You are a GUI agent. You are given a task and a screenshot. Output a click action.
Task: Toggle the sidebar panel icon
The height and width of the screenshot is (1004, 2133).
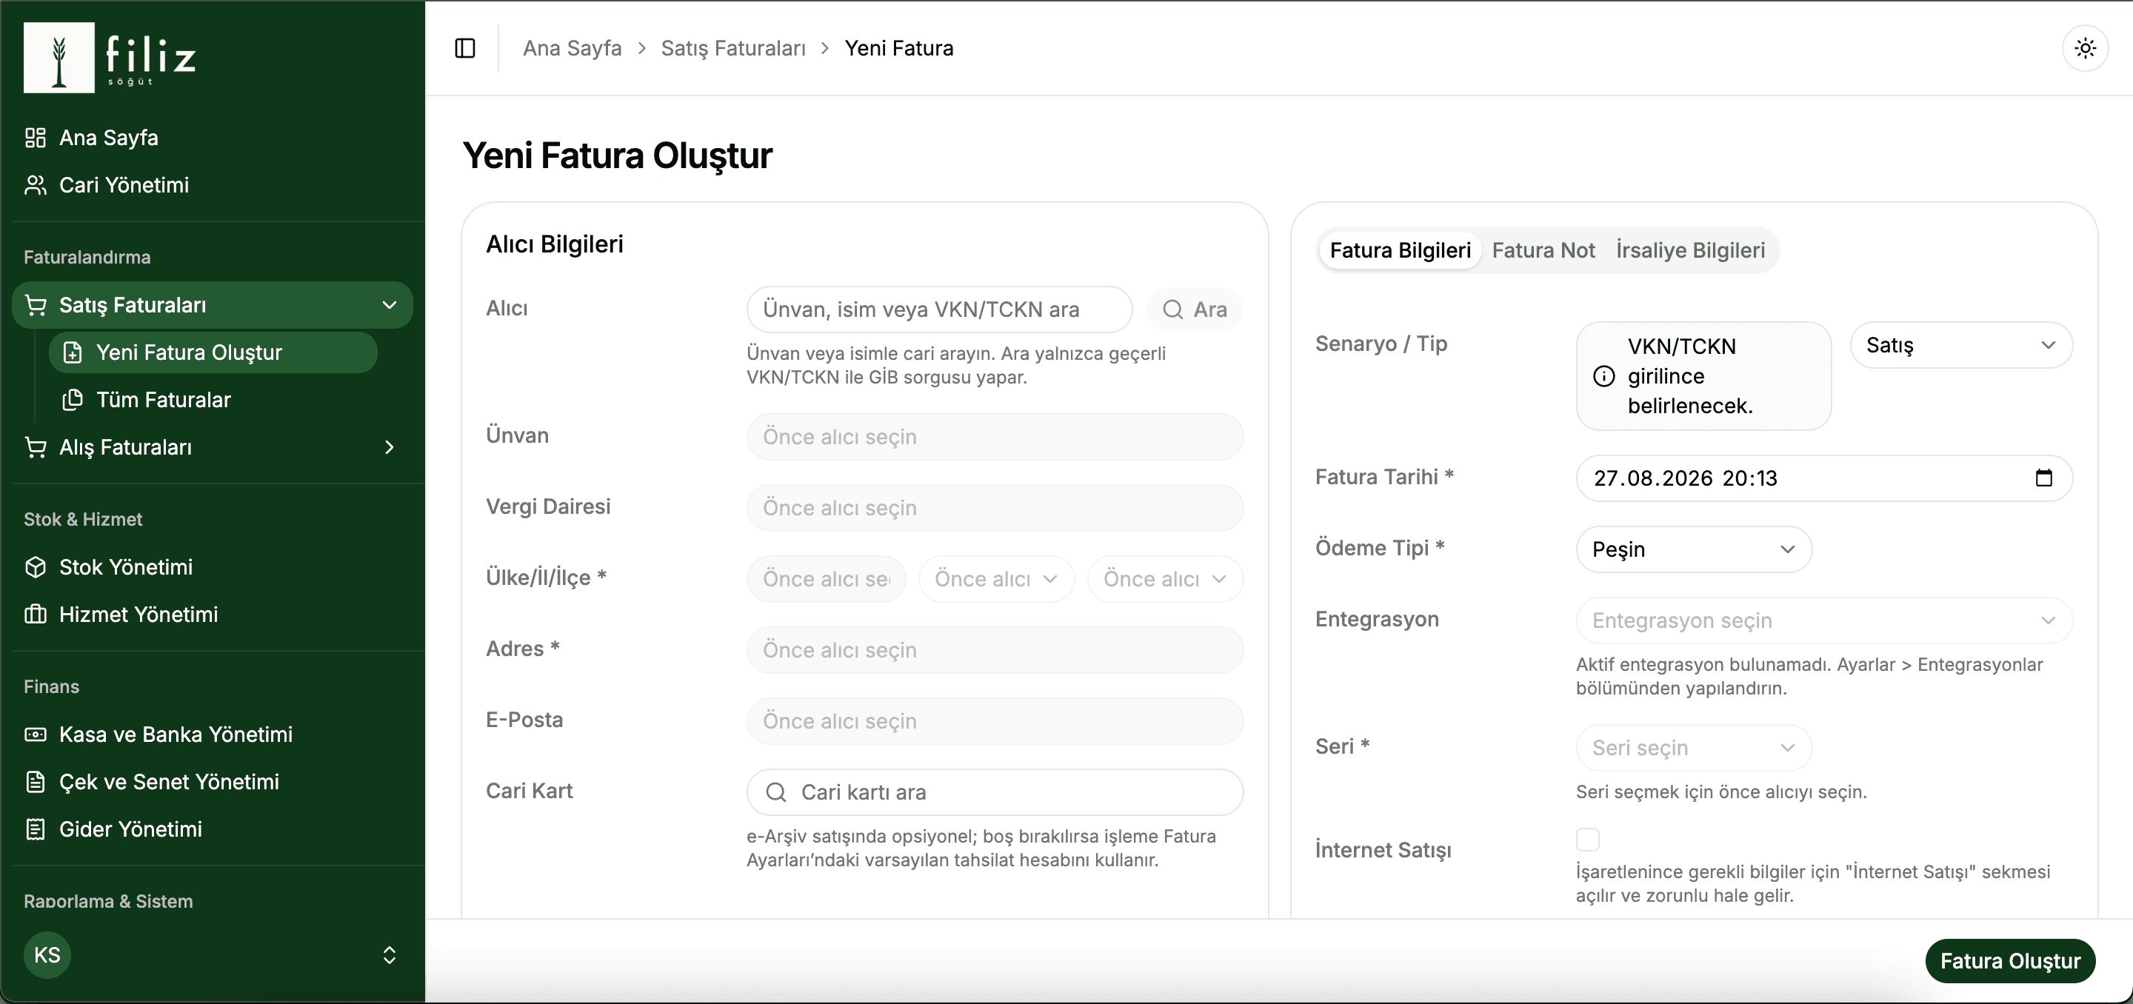coord(465,48)
